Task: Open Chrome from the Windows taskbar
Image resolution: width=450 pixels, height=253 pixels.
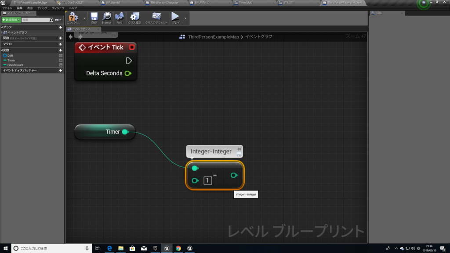Action: [x=178, y=249]
